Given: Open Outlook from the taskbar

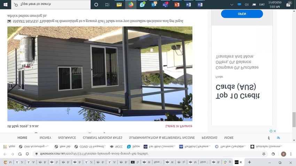Looking at the screenshot, I should click(x=154, y=5).
